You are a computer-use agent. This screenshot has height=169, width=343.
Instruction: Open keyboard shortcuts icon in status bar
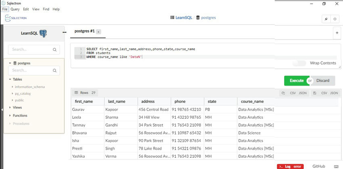coord(337,166)
